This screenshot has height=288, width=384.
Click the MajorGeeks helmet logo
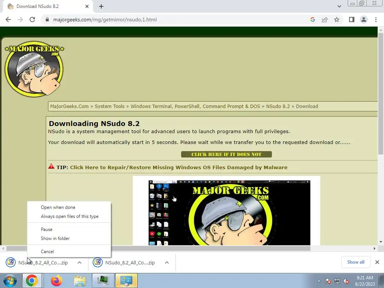pyautogui.click(x=34, y=69)
